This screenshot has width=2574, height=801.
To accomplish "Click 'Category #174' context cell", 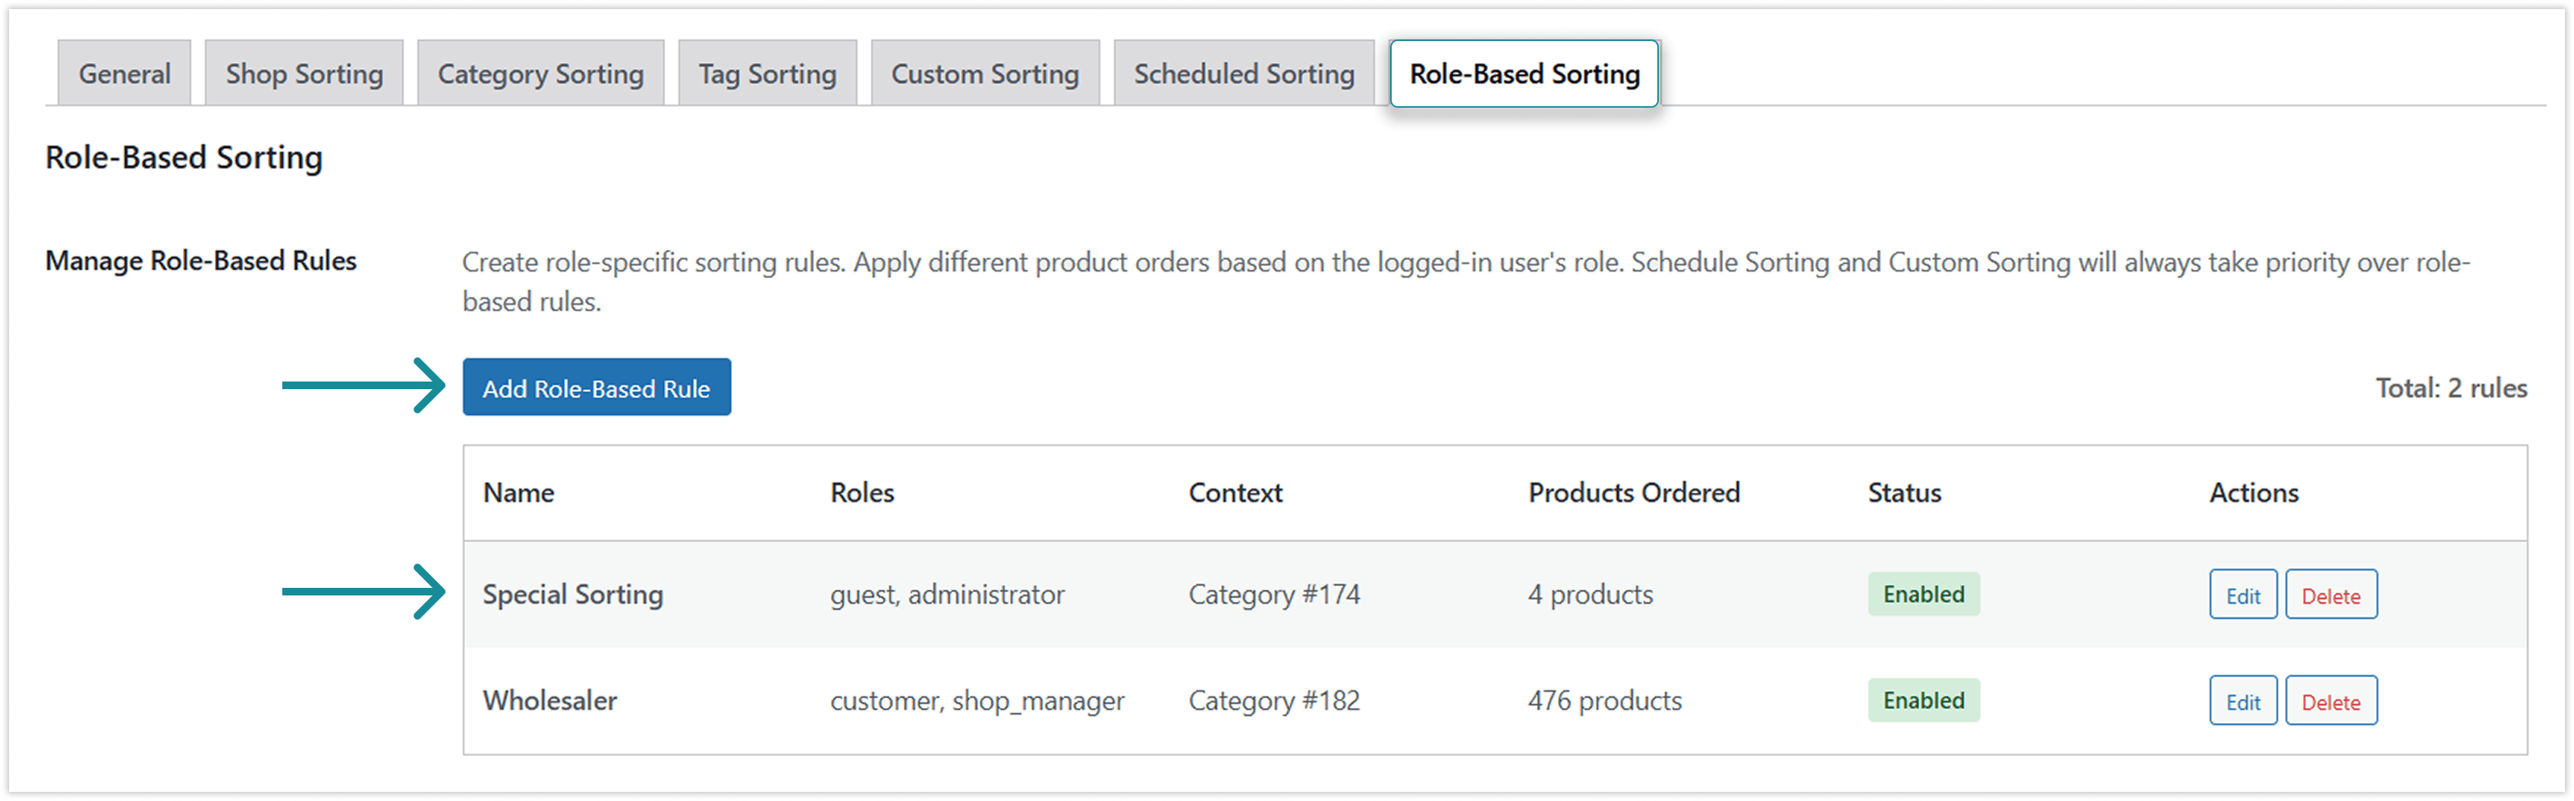I will 1274,594.
